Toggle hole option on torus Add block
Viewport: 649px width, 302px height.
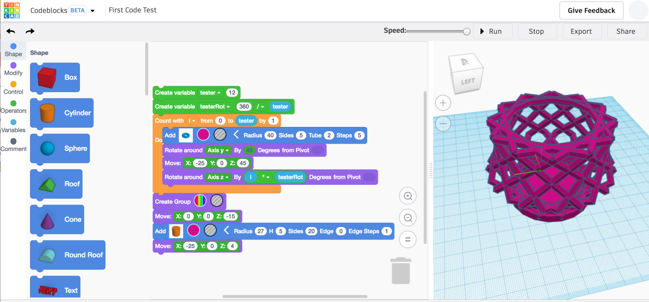coord(220,135)
